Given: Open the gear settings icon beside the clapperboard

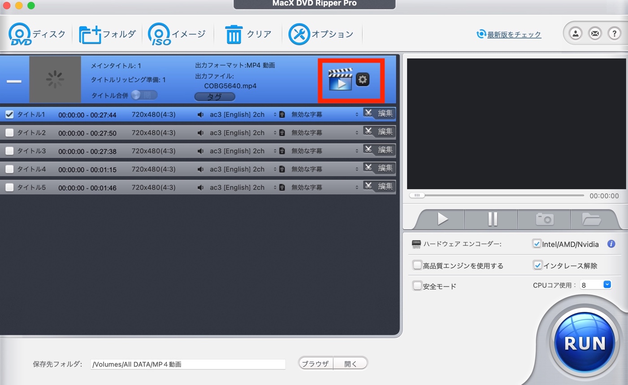Looking at the screenshot, I should (363, 79).
